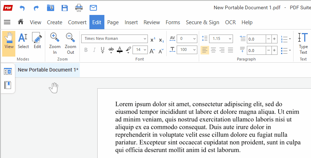Apply strikethrough to text

tap(111, 49)
